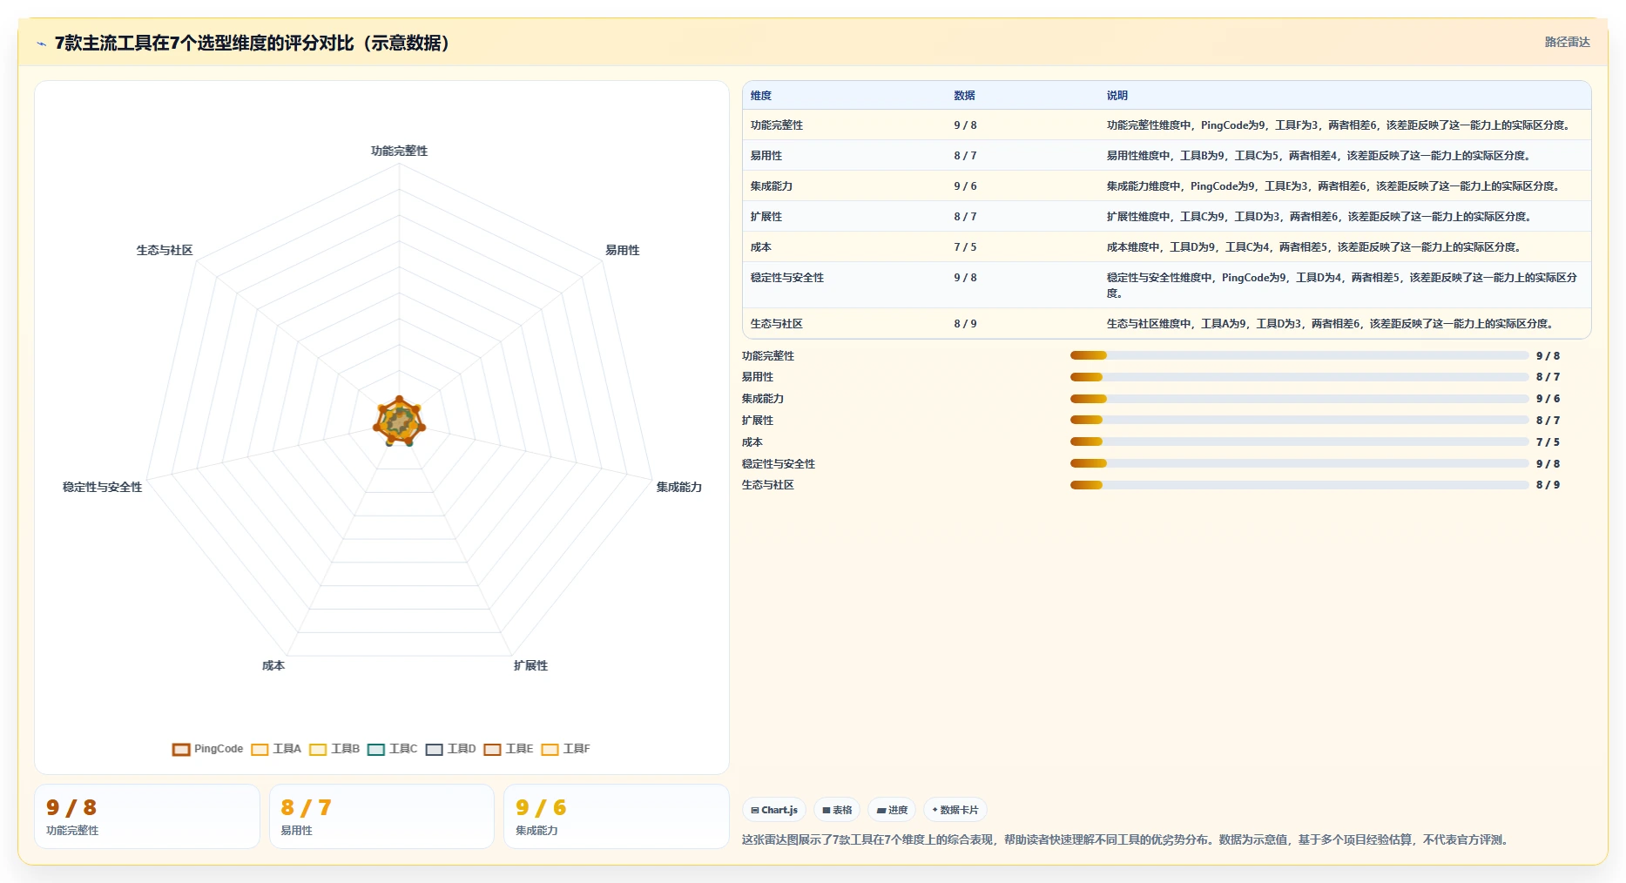
Task: Click the 进度 tag chip
Action: 892,810
